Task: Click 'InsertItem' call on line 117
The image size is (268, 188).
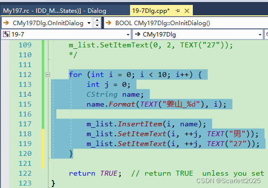Action: point(140,124)
